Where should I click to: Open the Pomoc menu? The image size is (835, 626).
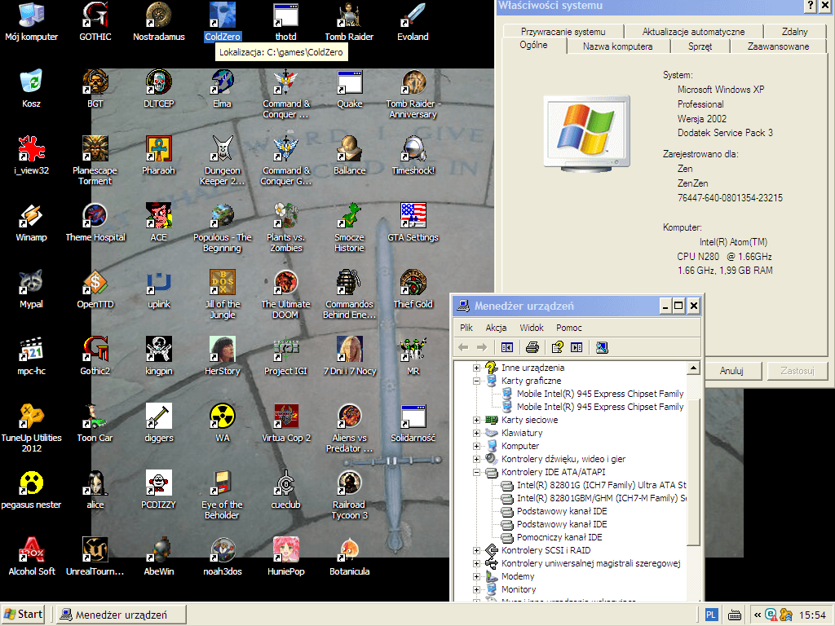568,328
